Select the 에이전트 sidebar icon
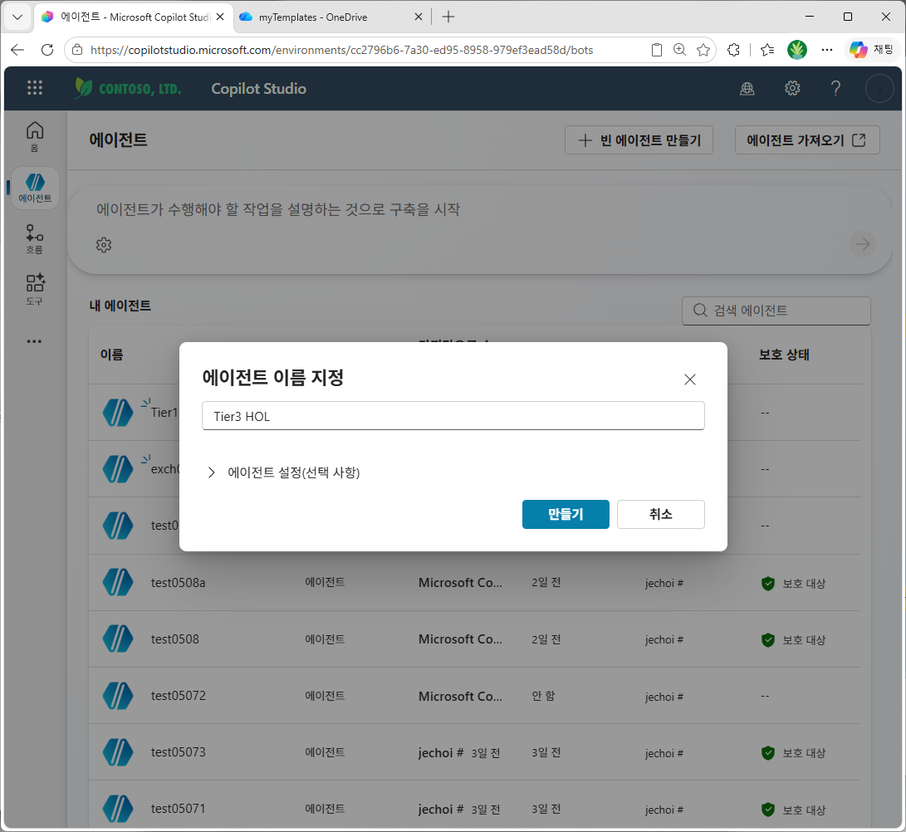The height and width of the screenshot is (832, 906). coord(35,188)
